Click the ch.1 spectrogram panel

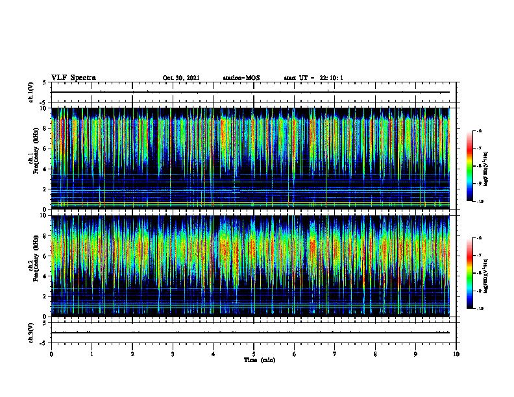pos(251,158)
